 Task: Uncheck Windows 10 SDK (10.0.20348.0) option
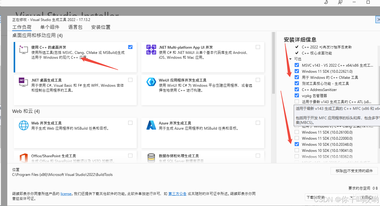pyautogui.click(x=297, y=144)
